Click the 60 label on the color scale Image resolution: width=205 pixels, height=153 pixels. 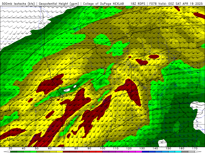(50, 148)
